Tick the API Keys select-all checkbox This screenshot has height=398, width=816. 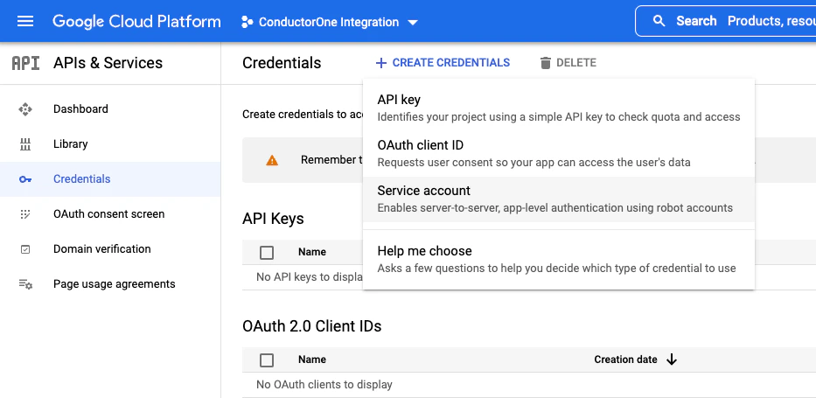[267, 252]
